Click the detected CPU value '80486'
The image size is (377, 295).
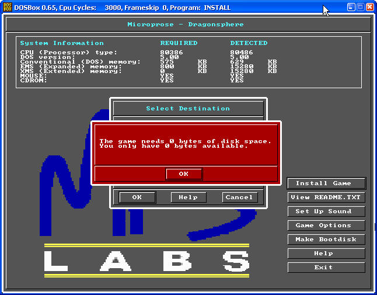point(242,52)
